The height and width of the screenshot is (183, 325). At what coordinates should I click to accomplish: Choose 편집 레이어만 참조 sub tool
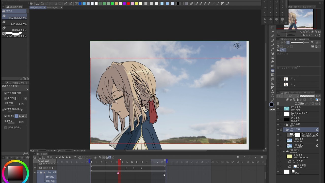14,17
